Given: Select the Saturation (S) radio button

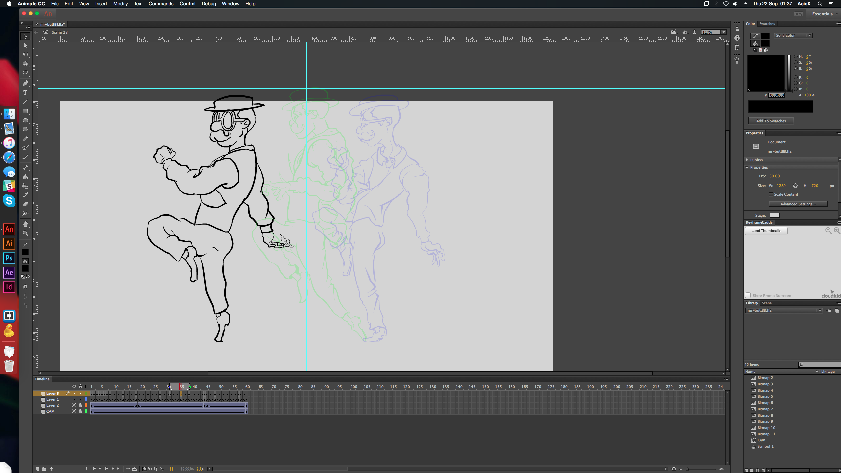Looking at the screenshot, I should pos(796,62).
